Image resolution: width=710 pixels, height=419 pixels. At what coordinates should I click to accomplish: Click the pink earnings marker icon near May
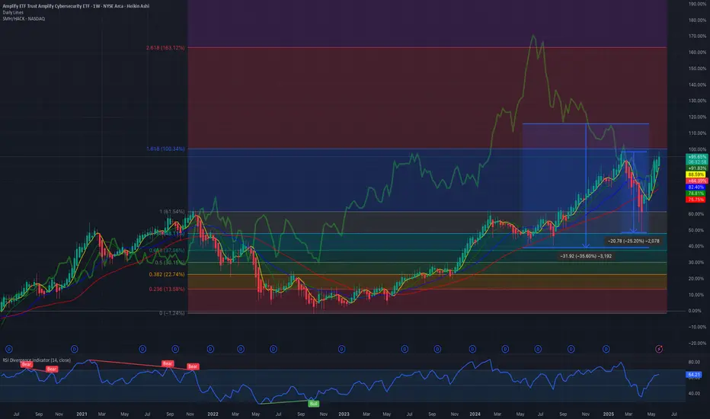pyautogui.click(x=659, y=349)
